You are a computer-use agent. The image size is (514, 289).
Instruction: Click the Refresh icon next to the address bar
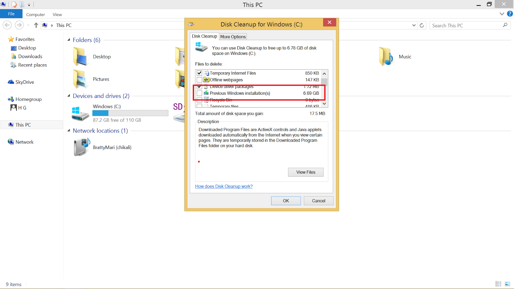click(421, 25)
